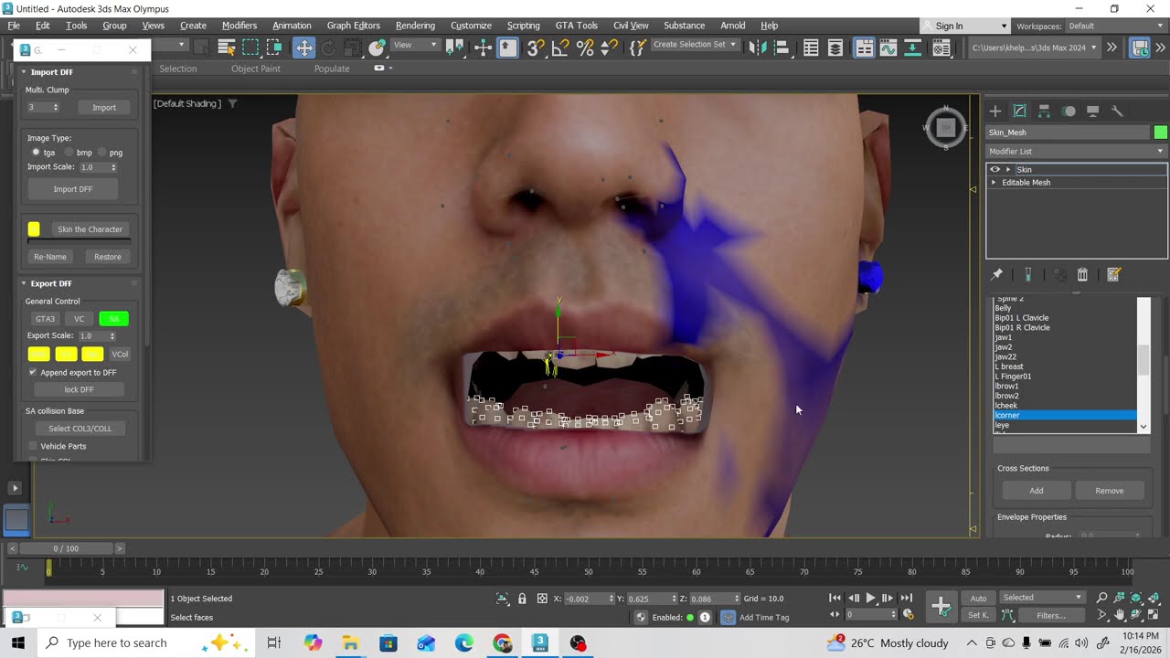Open the Render Setup icon
Viewport: 1170px width, 658px height.
(941, 48)
